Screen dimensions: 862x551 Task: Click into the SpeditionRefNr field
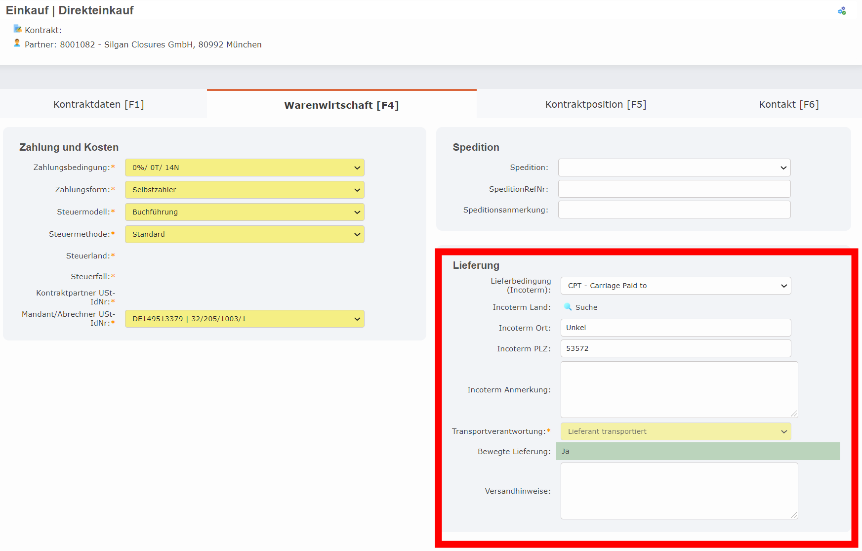(x=674, y=189)
